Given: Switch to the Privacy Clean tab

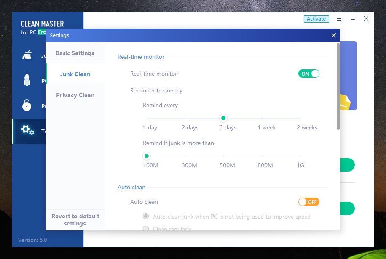Looking at the screenshot, I should (x=75, y=95).
